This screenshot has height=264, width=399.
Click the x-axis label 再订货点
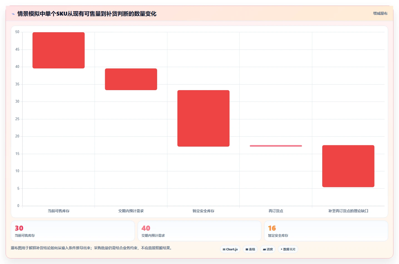pos(276,211)
